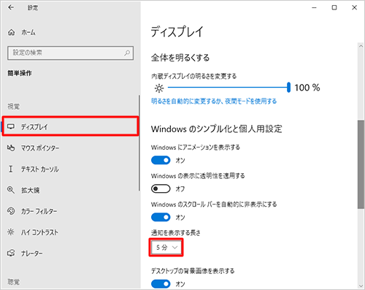Click the 簡単操作 category title
This screenshot has width=365, height=290.
click(20, 73)
